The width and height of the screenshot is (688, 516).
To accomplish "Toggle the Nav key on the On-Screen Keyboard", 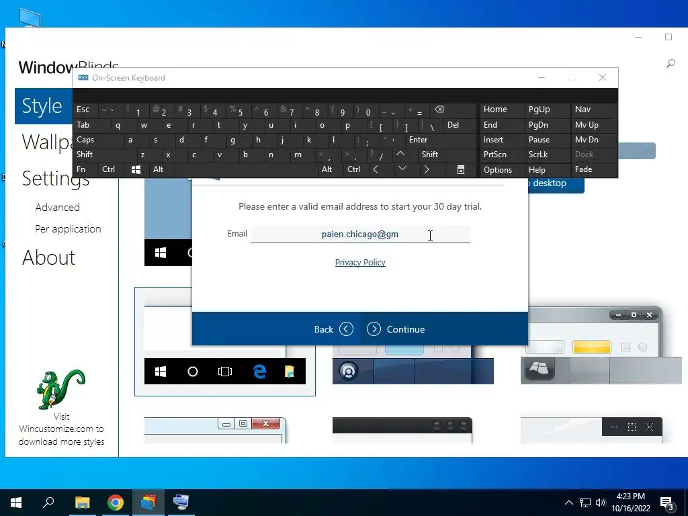I will coord(594,110).
